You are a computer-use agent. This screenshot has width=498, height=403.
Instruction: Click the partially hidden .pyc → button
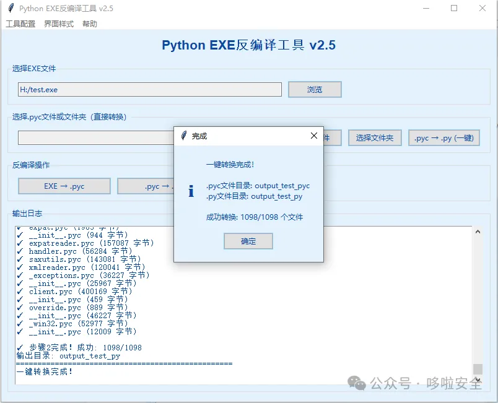point(146,186)
